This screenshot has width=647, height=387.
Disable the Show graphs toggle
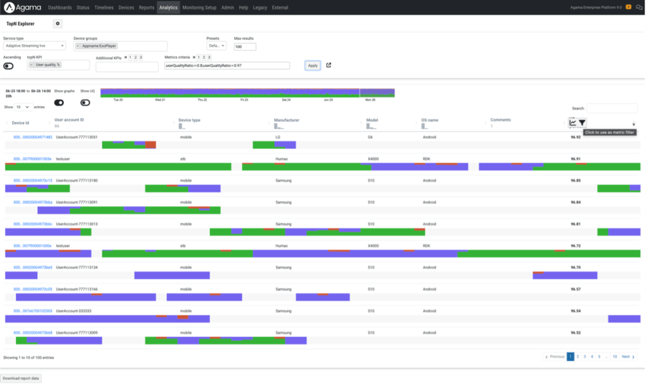click(x=59, y=102)
